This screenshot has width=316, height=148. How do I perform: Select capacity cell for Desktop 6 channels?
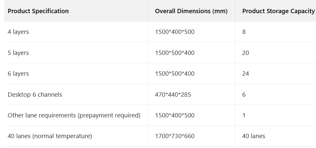click(244, 95)
